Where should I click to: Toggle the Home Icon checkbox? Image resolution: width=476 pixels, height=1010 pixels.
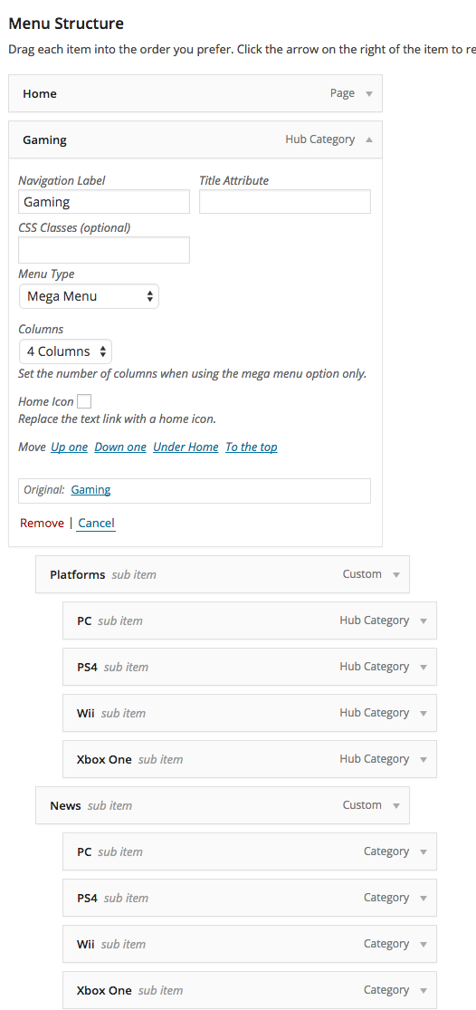pyautogui.click(x=84, y=402)
